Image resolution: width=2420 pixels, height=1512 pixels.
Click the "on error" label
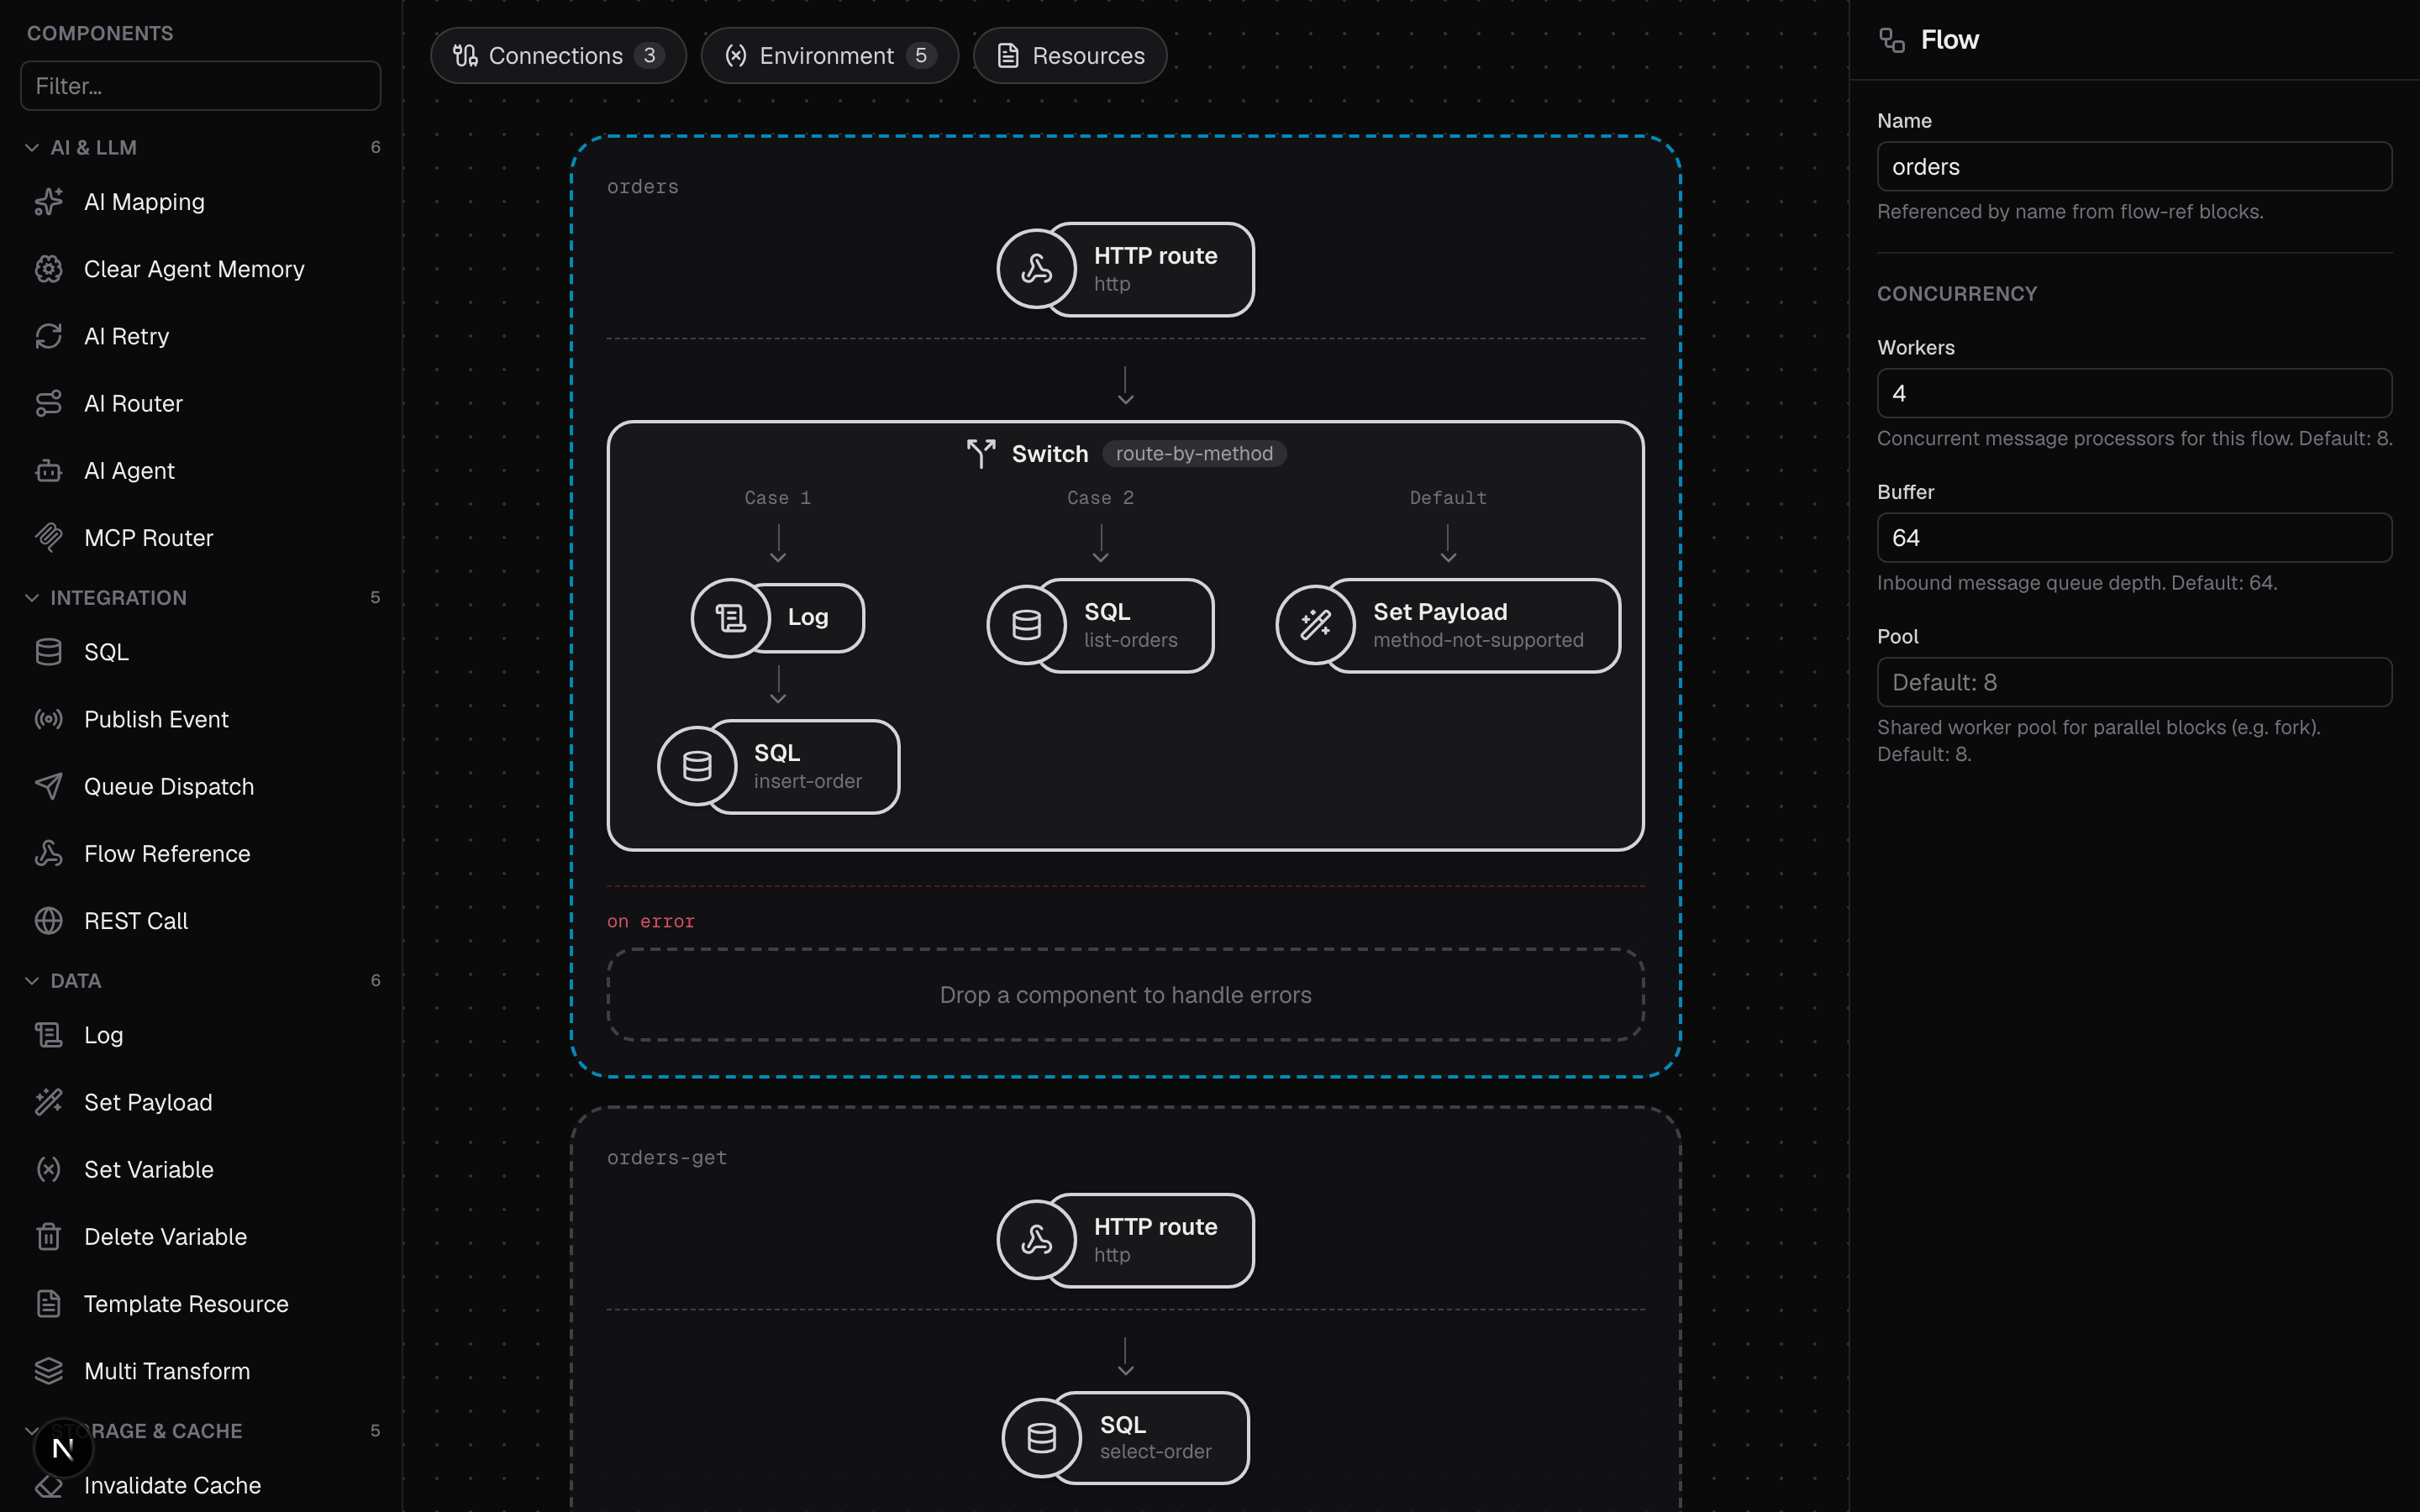[x=651, y=921]
